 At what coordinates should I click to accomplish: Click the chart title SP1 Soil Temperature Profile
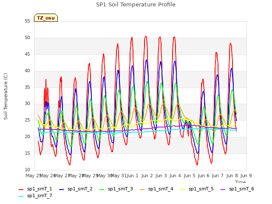[136, 5]
